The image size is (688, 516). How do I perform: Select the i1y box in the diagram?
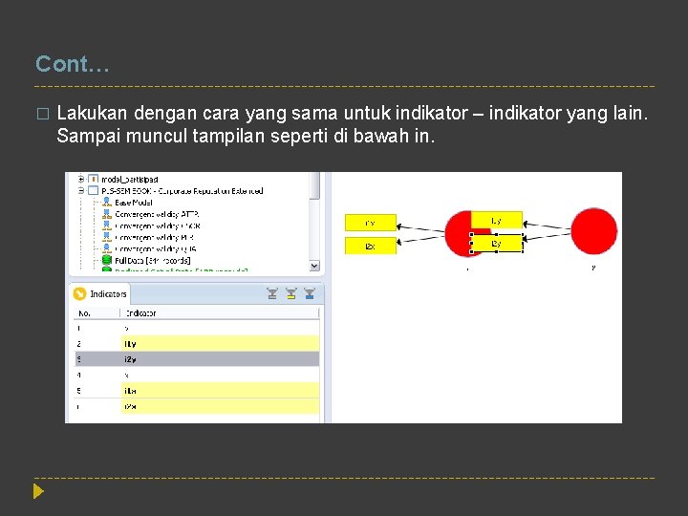point(497,221)
